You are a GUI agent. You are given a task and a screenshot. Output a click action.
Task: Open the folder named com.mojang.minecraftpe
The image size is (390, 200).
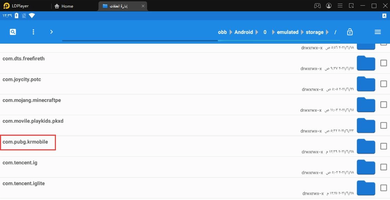click(x=32, y=100)
